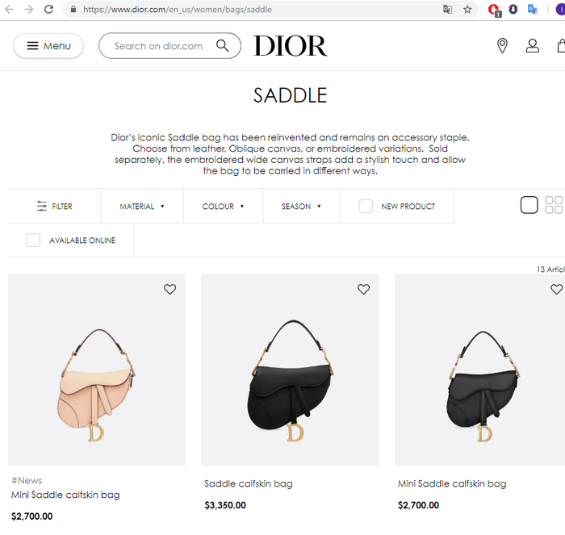
Task: Click the DIOR logo
Action: (291, 46)
